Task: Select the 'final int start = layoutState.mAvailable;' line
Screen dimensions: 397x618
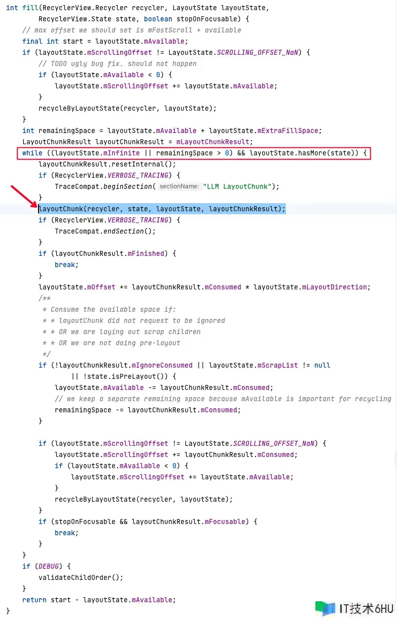Action: click(x=105, y=41)
